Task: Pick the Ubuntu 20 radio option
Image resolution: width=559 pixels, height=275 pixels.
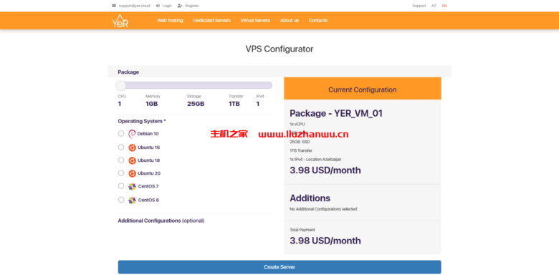Action: tap(121, 173)
